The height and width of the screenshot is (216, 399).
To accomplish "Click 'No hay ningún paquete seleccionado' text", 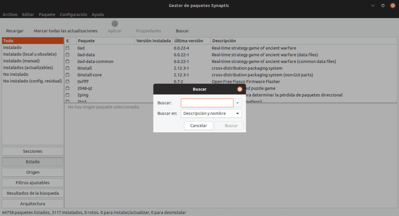I will pyautogui.click(x=104, y=107).
